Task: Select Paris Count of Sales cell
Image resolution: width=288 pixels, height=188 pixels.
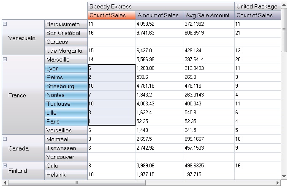Action: (111, 121)
